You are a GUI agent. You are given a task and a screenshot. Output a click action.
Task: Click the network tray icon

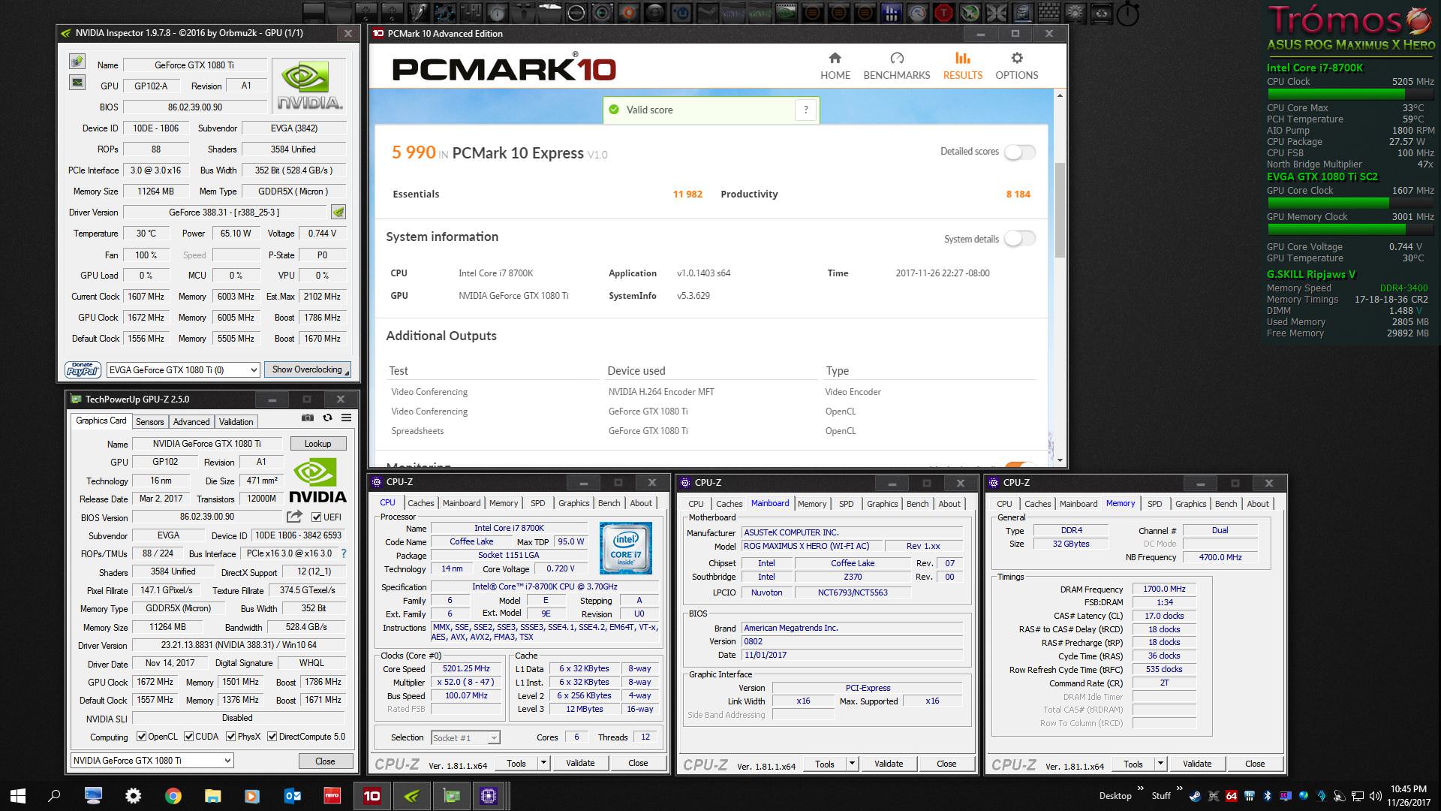click(x=1357, y=796)
